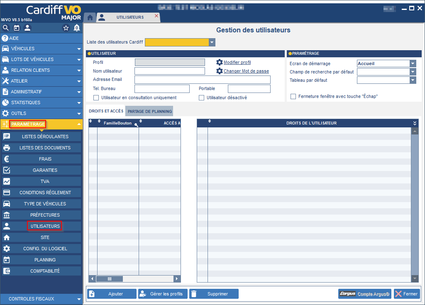425x305 pixels.
Task: Expand the RELATION CLIENTS menu
Action: tap(79, 71)
